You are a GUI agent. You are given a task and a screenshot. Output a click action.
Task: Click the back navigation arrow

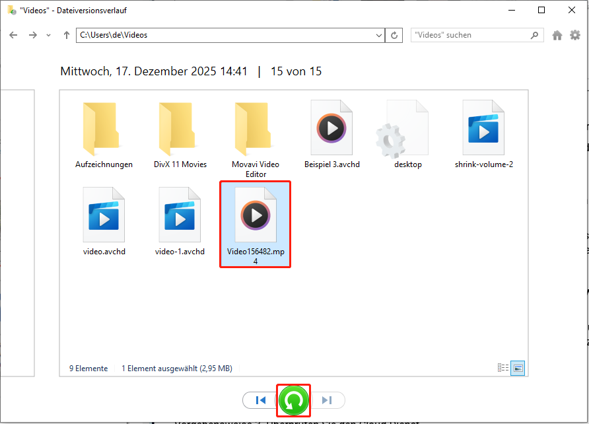click(13, 34)
